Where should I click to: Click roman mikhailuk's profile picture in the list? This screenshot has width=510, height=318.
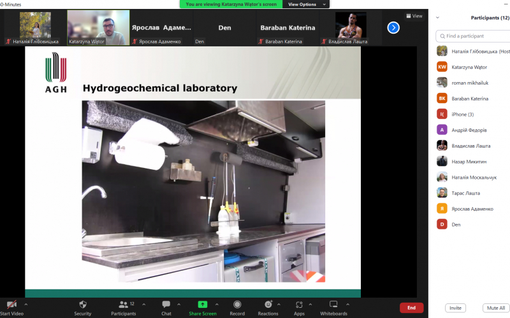pyautogui.click(x=442, y=83)
